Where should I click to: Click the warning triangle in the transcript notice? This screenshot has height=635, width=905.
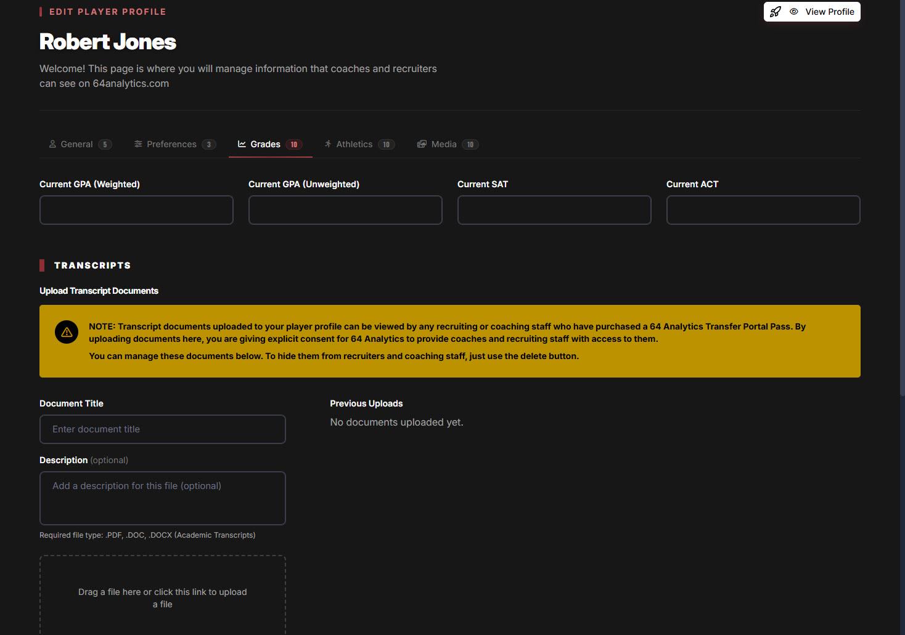[x=67, y=331]
